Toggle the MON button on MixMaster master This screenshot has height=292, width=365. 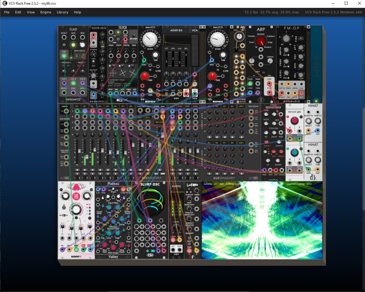click(163, 174)
